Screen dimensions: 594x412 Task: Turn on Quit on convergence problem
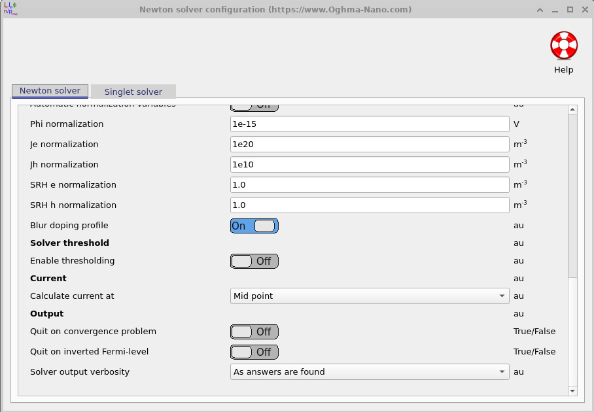tap(254, 332)
